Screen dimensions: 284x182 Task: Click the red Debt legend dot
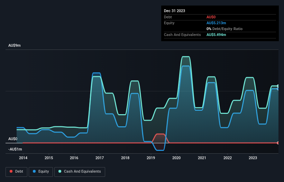pos(11,171)
